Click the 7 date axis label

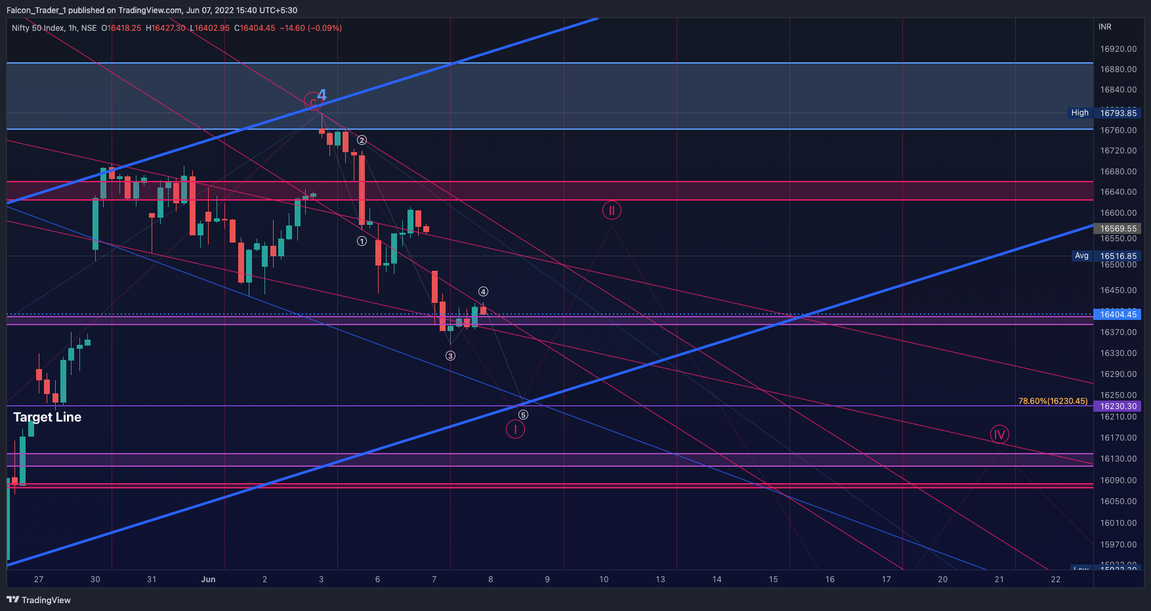tap(434, 580)
